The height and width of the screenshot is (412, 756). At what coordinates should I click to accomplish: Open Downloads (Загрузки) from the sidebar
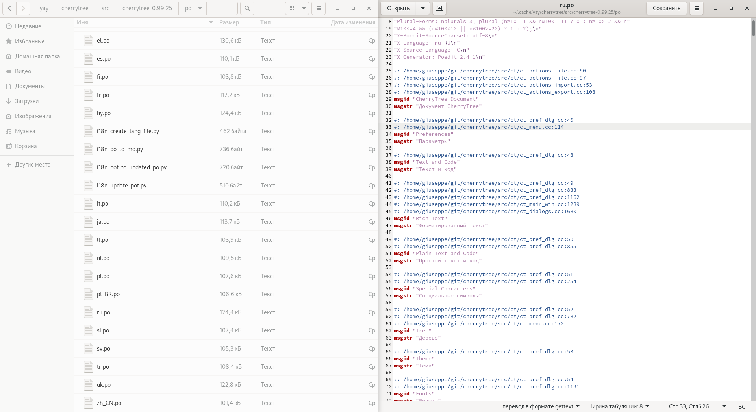point(26,101)
